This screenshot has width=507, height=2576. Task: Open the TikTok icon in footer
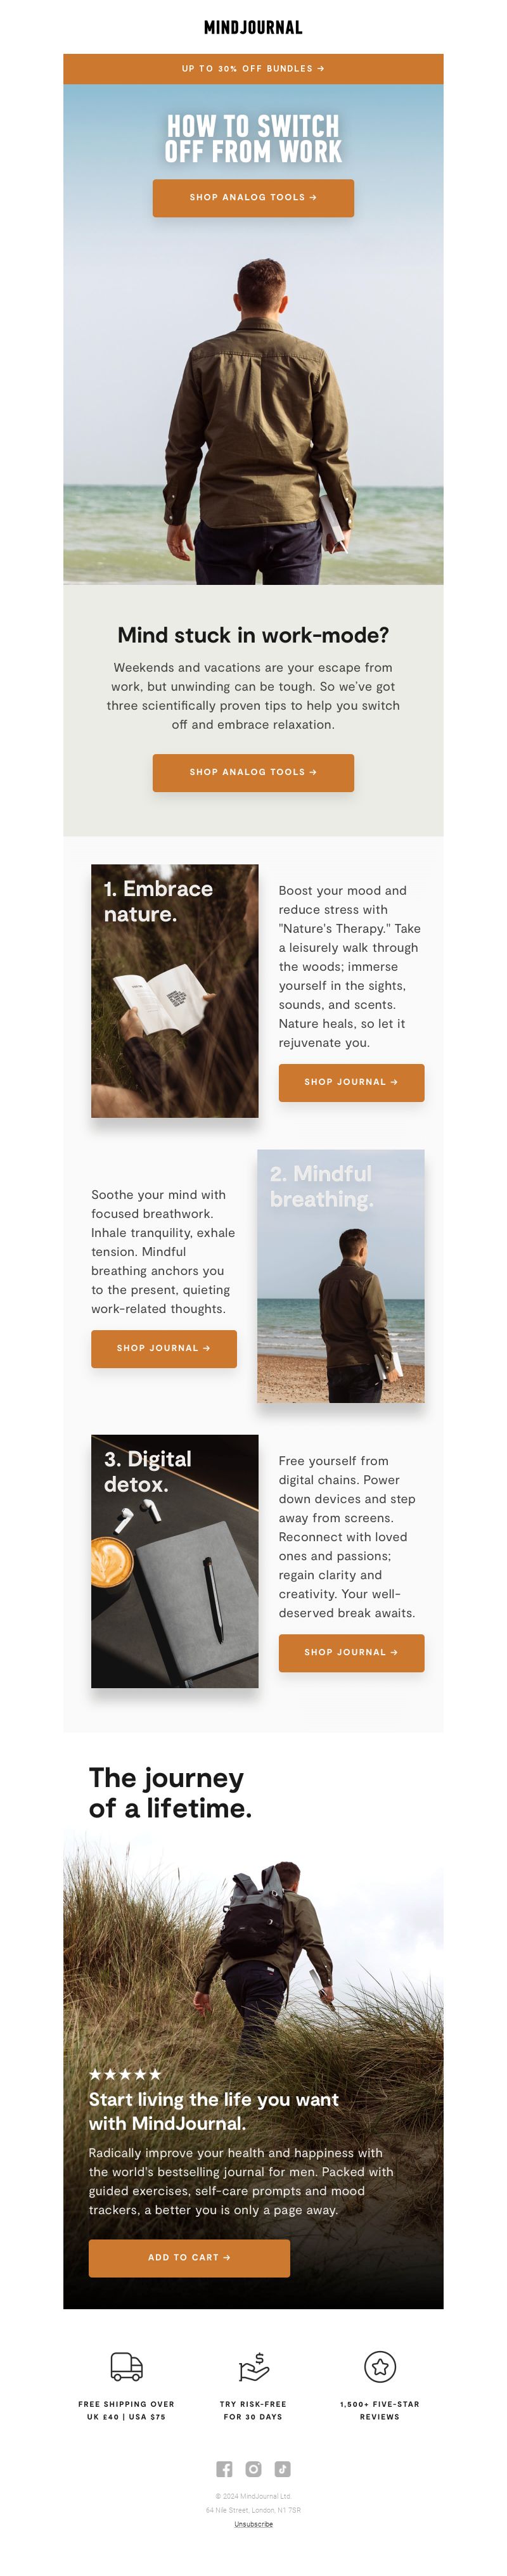point(283,2469)
